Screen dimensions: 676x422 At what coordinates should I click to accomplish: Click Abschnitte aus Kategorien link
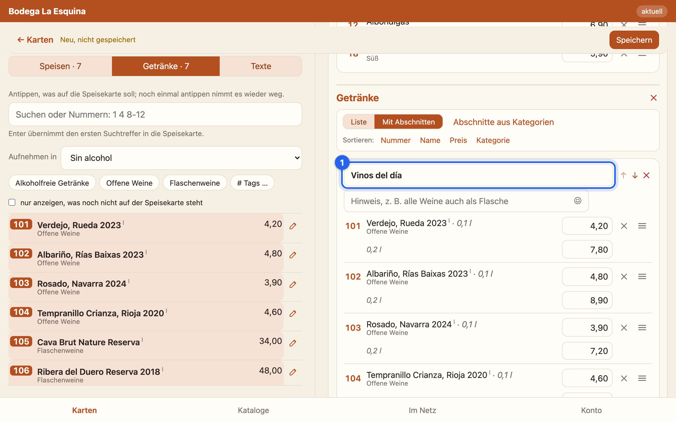[503, 122]
